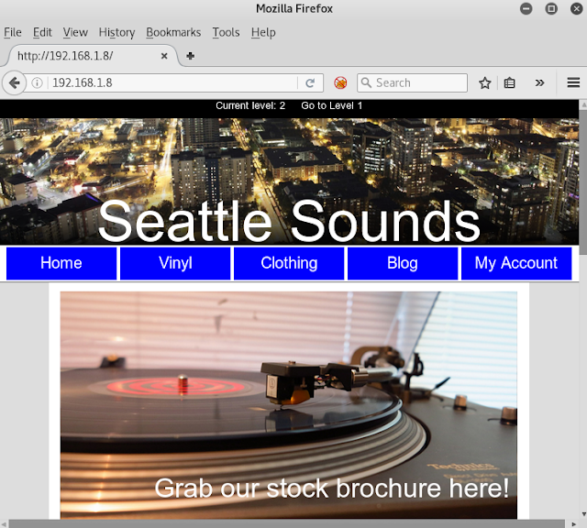The image size is (587, 528).
Task: Go back with the browser back arrow
Action: (15, 82)
